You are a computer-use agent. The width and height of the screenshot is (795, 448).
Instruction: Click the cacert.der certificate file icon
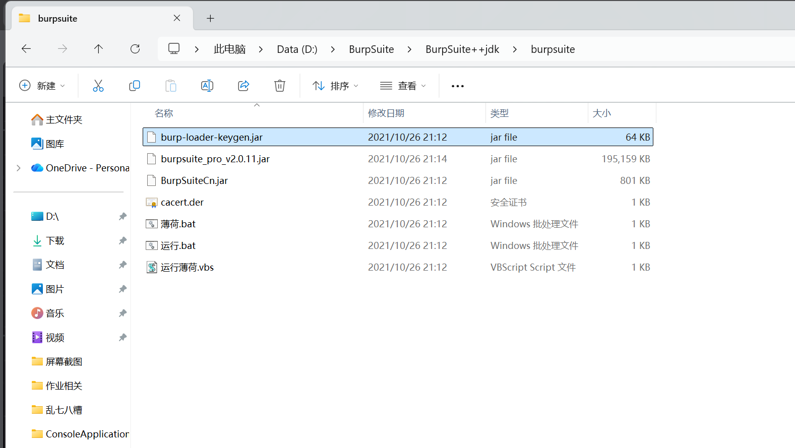[x=152, y=202]
